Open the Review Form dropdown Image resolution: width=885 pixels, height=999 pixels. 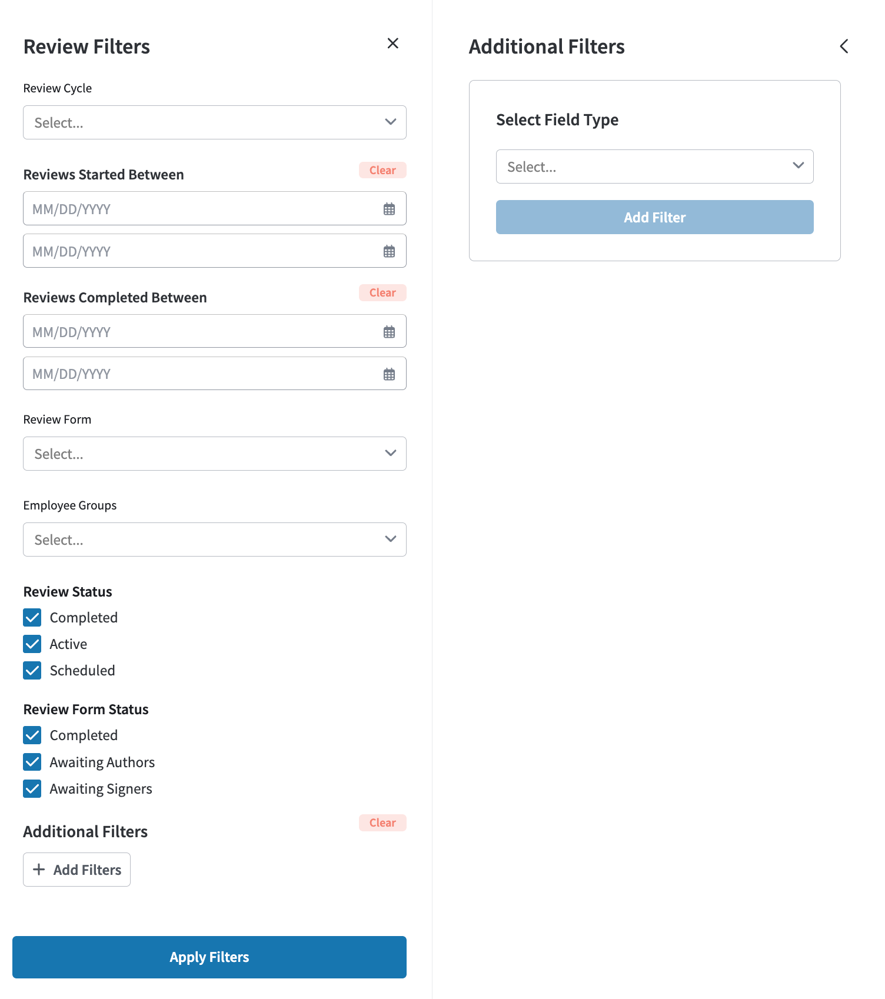coord(215,454)
